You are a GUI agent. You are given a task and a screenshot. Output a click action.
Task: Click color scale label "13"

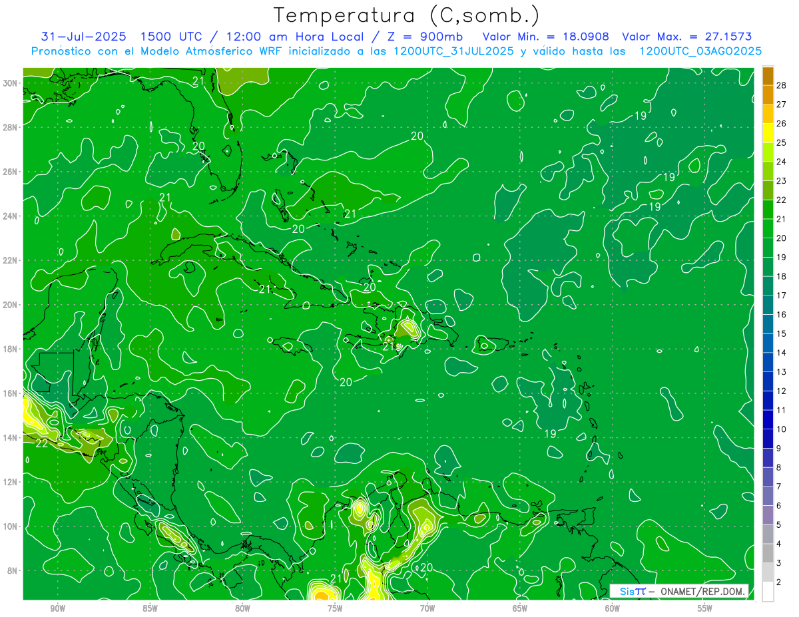coord(781,372)
